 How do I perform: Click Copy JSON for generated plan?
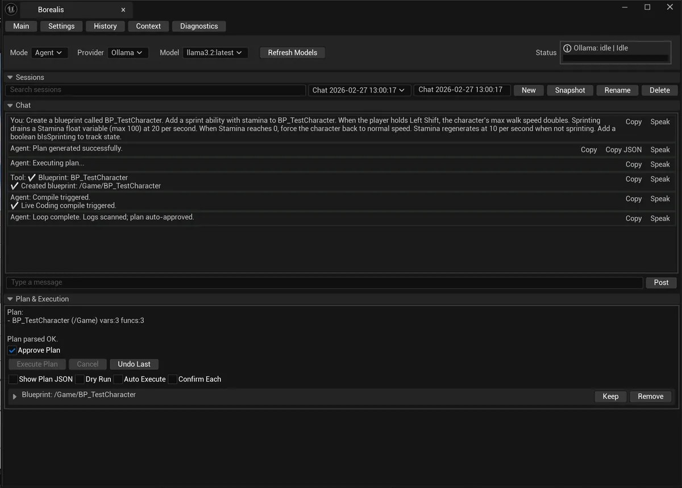pyautogui.click(x=623, y=150)
